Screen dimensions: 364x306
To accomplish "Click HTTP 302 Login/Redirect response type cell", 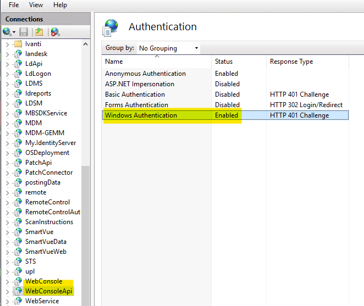I will click(306, 105).
